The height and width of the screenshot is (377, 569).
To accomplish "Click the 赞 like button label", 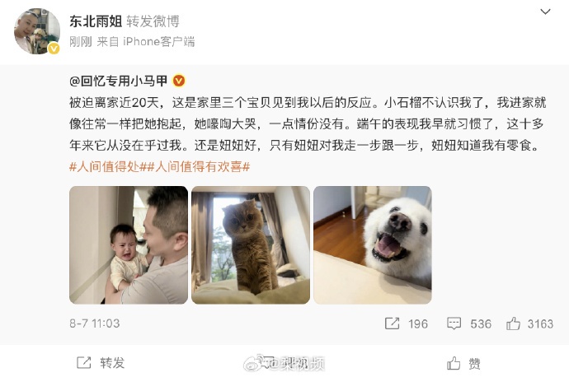I will 474,363.
